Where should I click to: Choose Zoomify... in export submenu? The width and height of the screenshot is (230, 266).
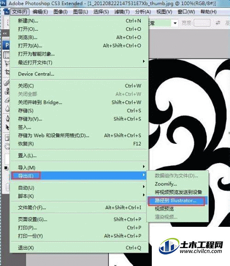tap(178, 184)
